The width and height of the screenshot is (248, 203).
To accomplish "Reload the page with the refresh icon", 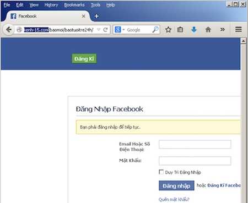I will (105, 30).
